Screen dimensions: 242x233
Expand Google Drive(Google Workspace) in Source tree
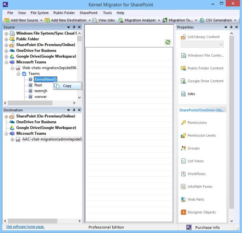click(x=6, y=57)
